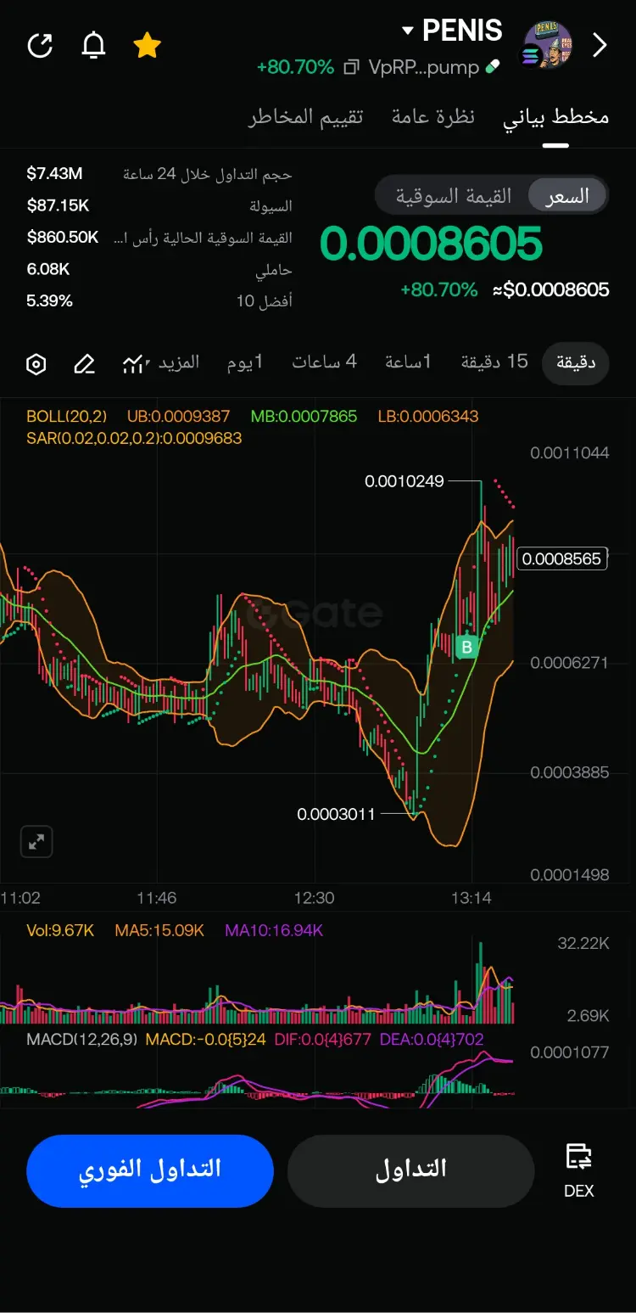Tap the 0.0010249 high price marker

pyautogui.click(x=404, y=481)
